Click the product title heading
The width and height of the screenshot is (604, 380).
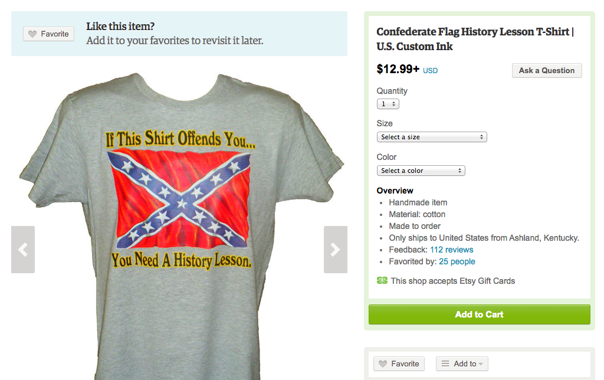(475, 39)
